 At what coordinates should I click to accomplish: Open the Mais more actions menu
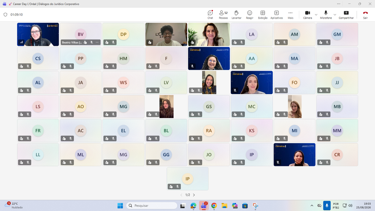coord(290,15)
